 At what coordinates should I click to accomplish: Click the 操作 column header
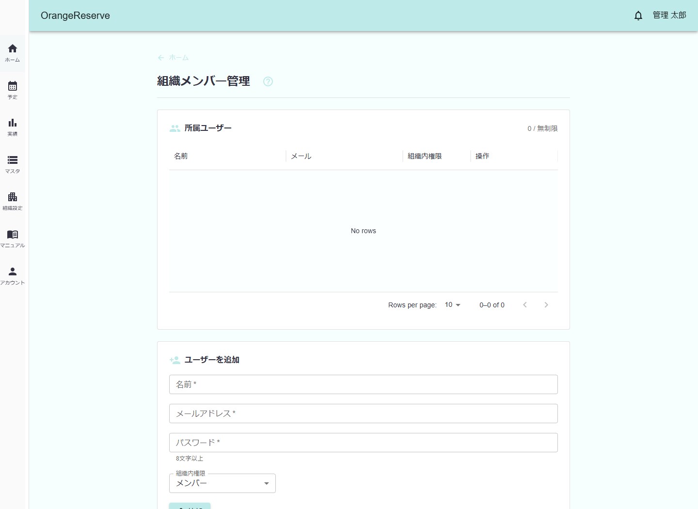tap(514, 156)
